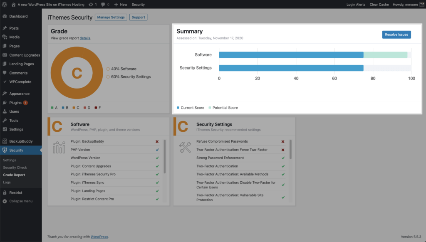426x242 pixels.
Task: Click the red X on Refuse Compromised Passwords
Action: point(283,141)
